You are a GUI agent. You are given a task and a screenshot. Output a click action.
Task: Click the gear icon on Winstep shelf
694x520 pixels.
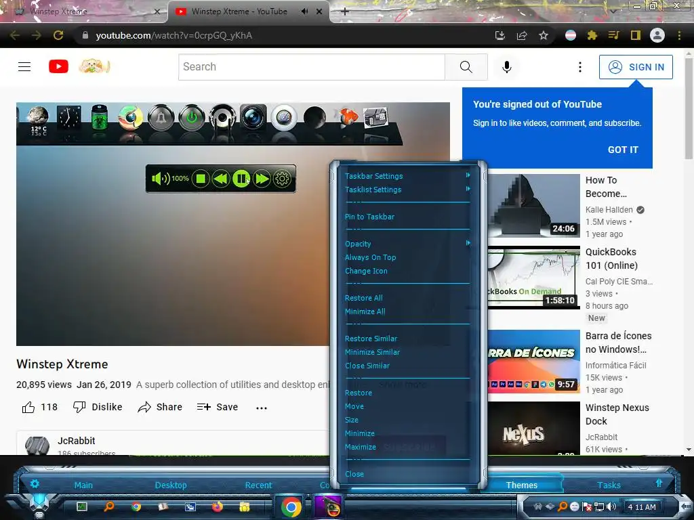[x=35, y=483]
